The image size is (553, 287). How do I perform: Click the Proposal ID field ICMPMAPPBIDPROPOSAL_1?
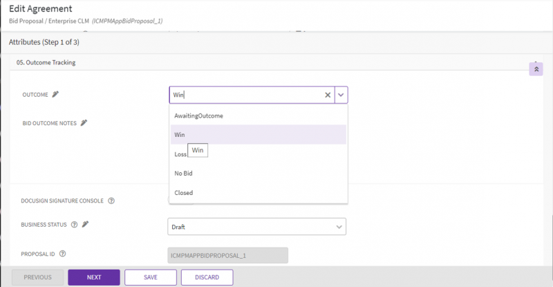[228, 255]
